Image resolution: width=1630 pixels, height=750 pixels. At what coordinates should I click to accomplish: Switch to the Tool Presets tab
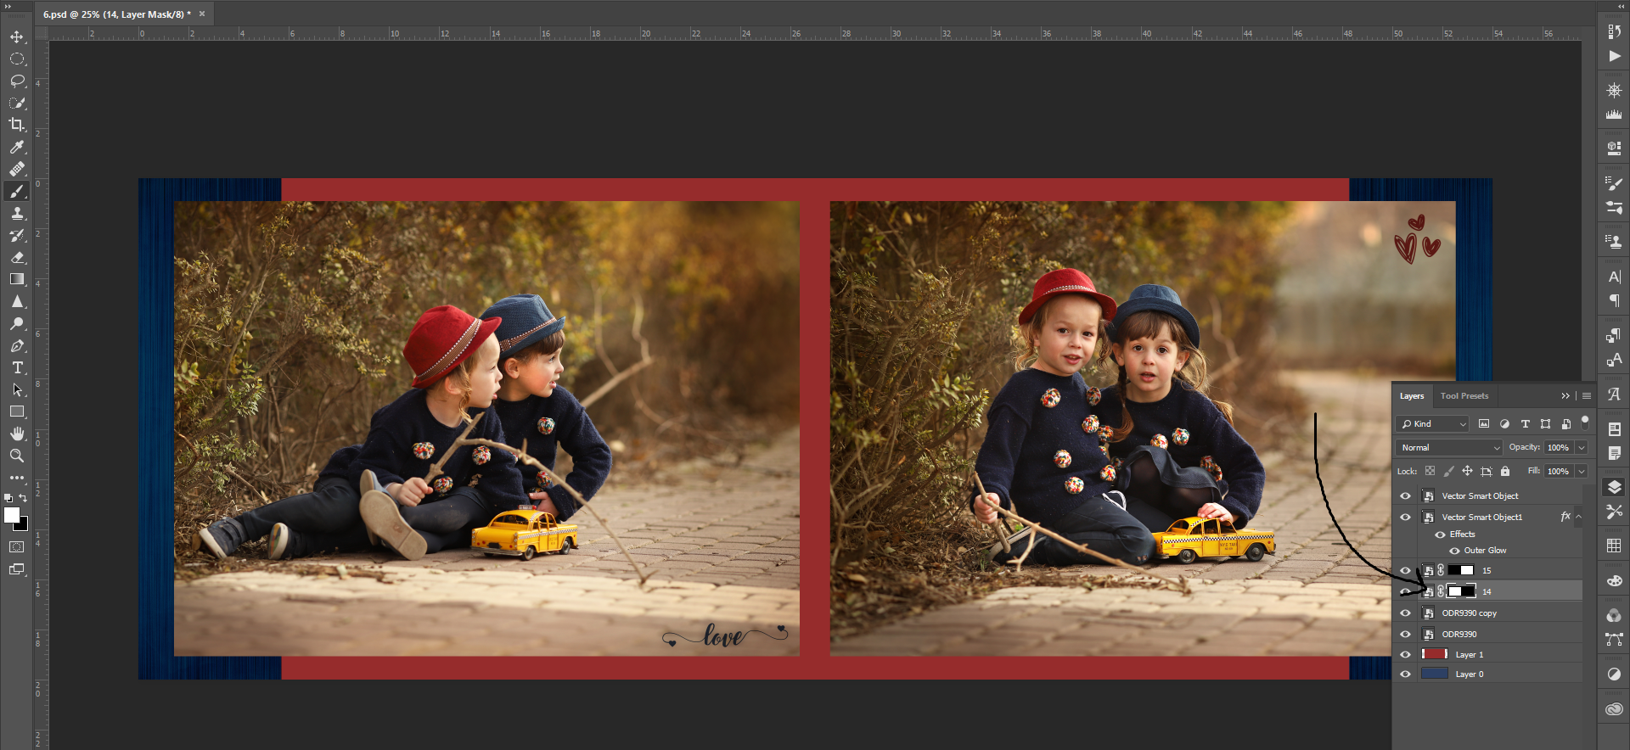pos(1464,396)
